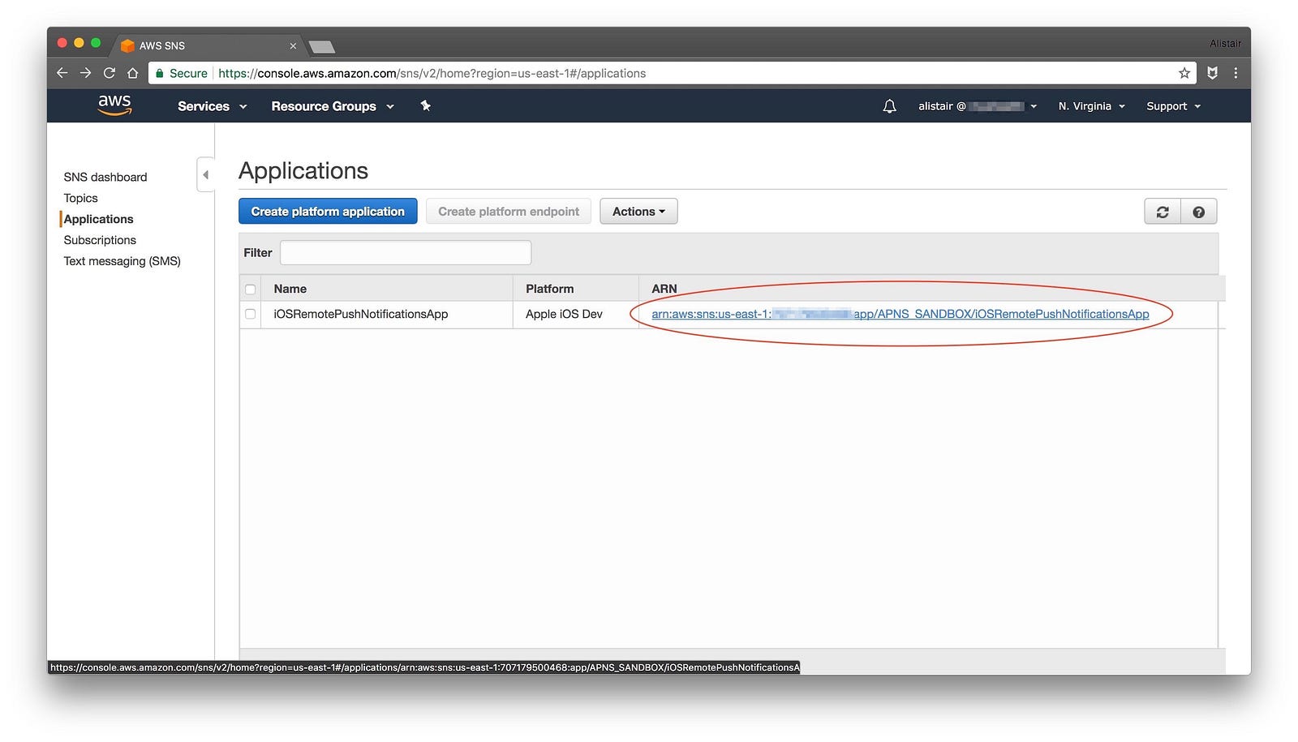Open the N. Virginia region dropdown
The height and width of the screenshot is (742, 1298).
[x=1091, y=106]
